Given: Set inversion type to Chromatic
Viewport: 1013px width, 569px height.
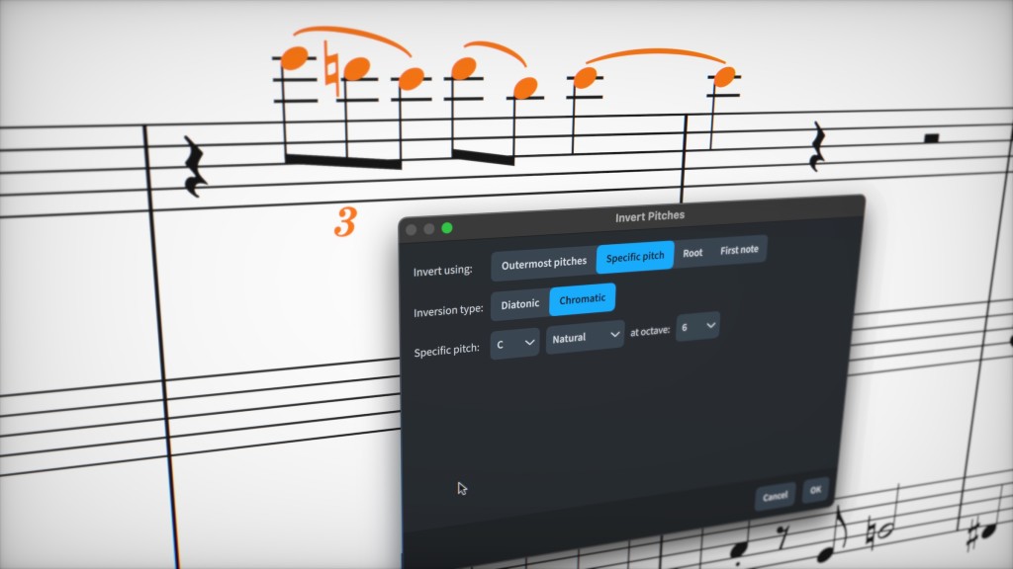Looking at the screenshot, I should click(x=583, y=299).
